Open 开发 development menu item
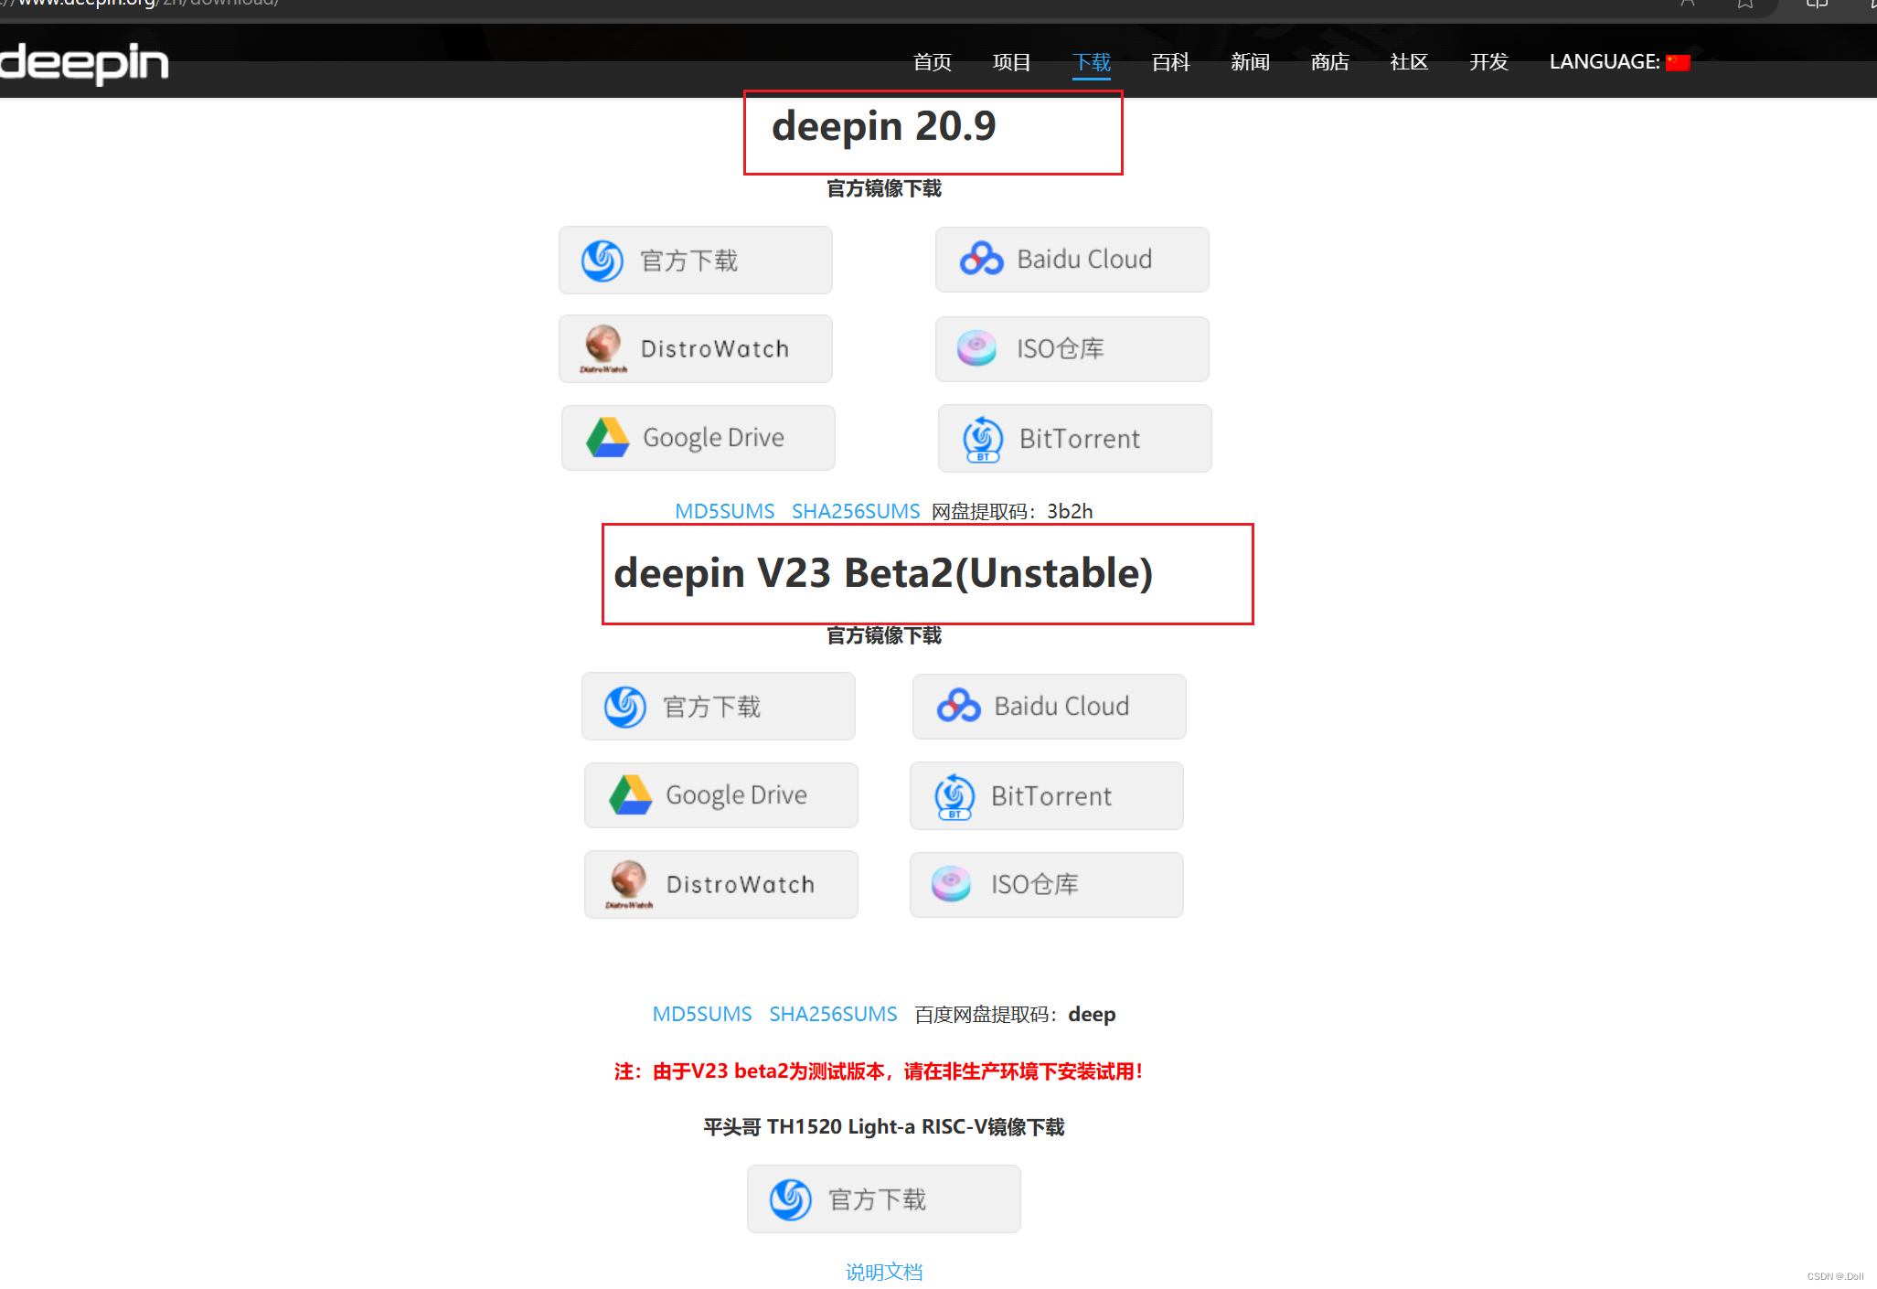This screenshot has height=1289, width=1877. (1488, 62)
